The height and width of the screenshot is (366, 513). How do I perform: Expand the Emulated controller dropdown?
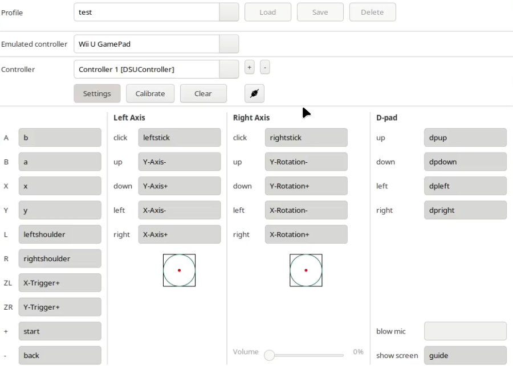(229, 44)
